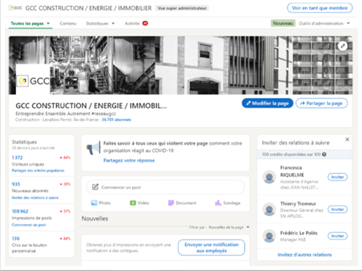Click the 935 Nouveaux abonnés value
The height and width of the screenshot is (271, 362).
16,184
